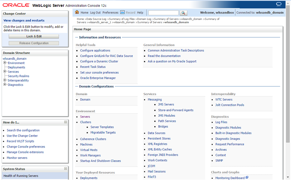
Task: Expand the Diagnostics tree node
Action: (5, 84)
